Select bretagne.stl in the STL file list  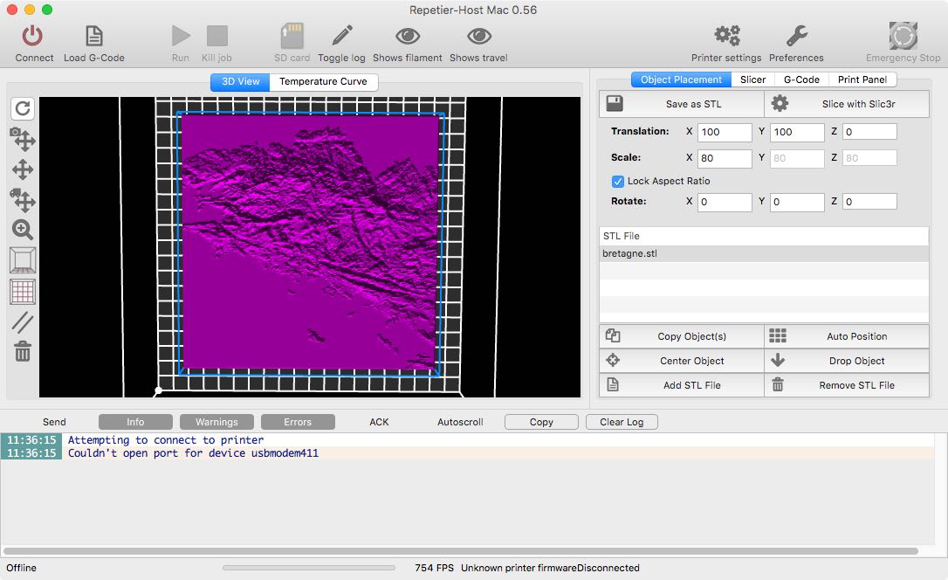tap(764, 254)
